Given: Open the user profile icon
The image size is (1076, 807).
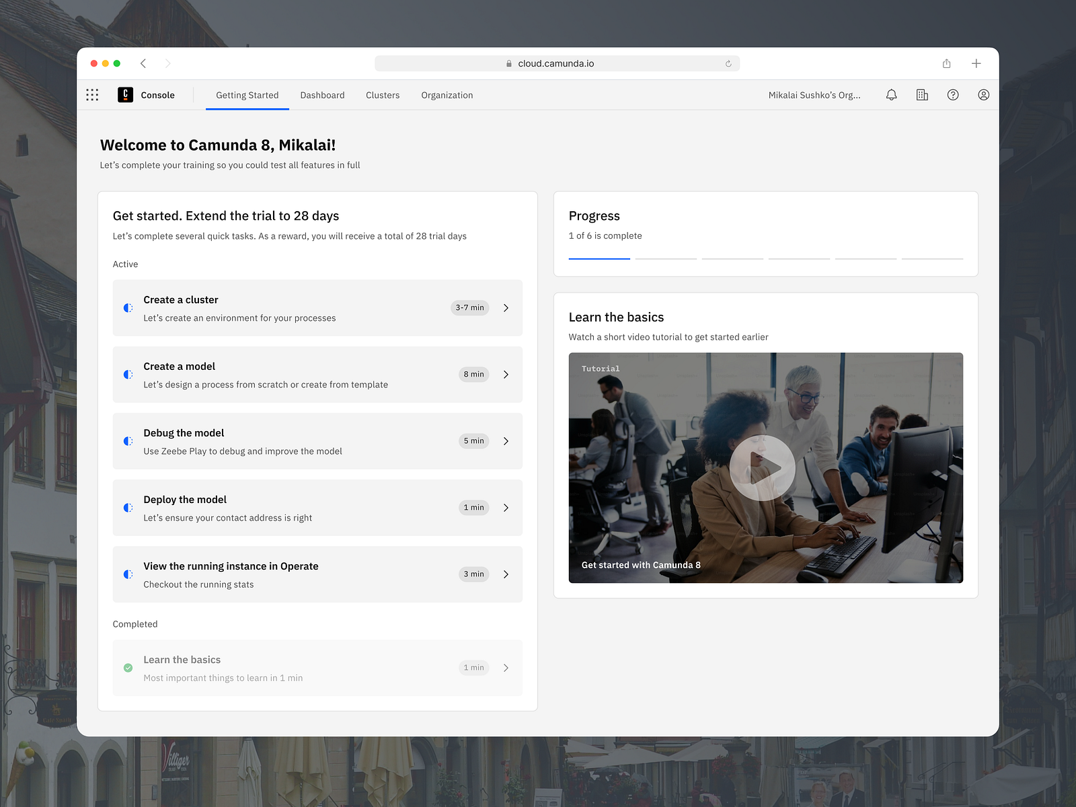Looking at the screenshot, I should pos(983,95).
